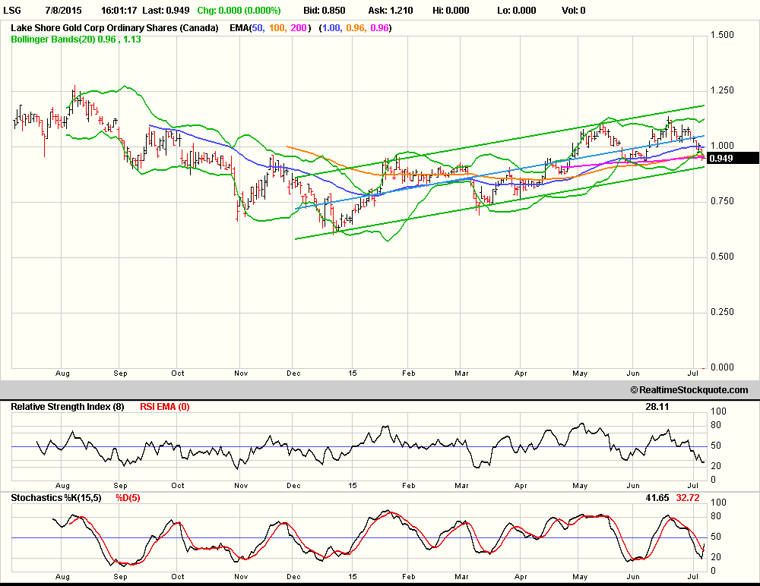Select the Lake Shore Gold Corp chart title
Viewport: 760px width, 586px height.
coord(114,27)
